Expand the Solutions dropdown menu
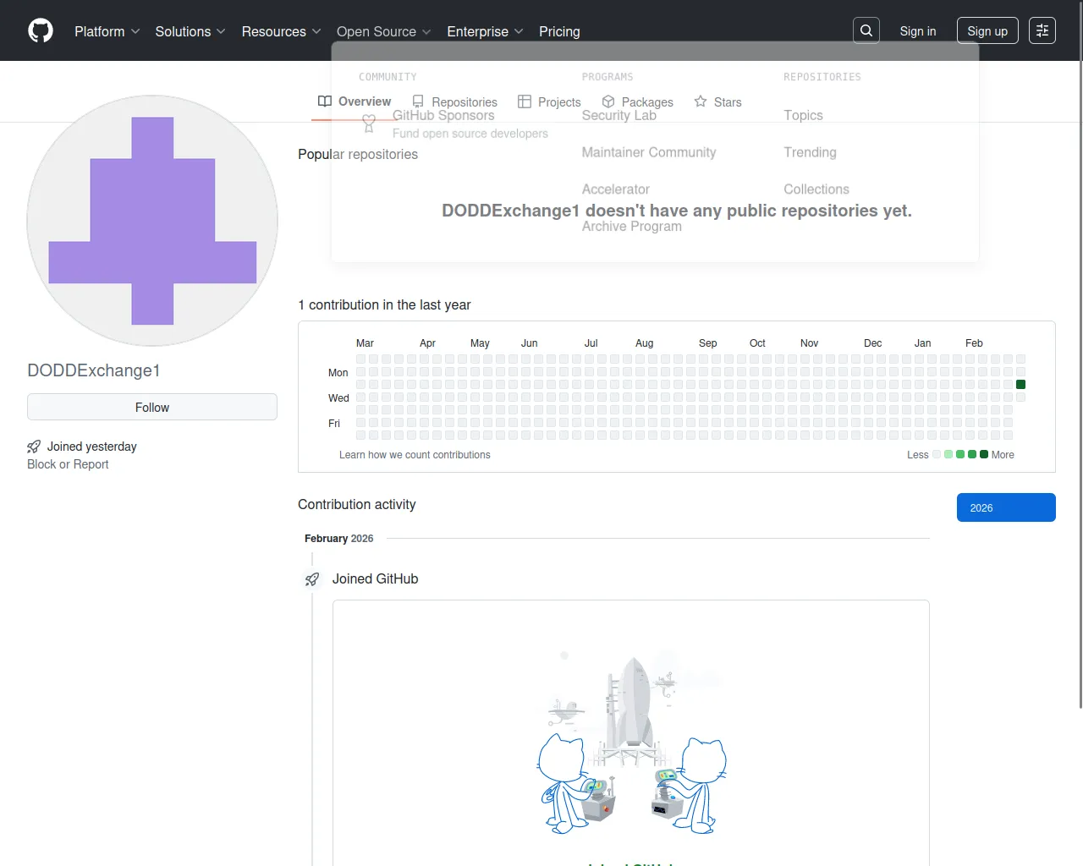This screenshot has height=866, width=1083. [190, 31]
